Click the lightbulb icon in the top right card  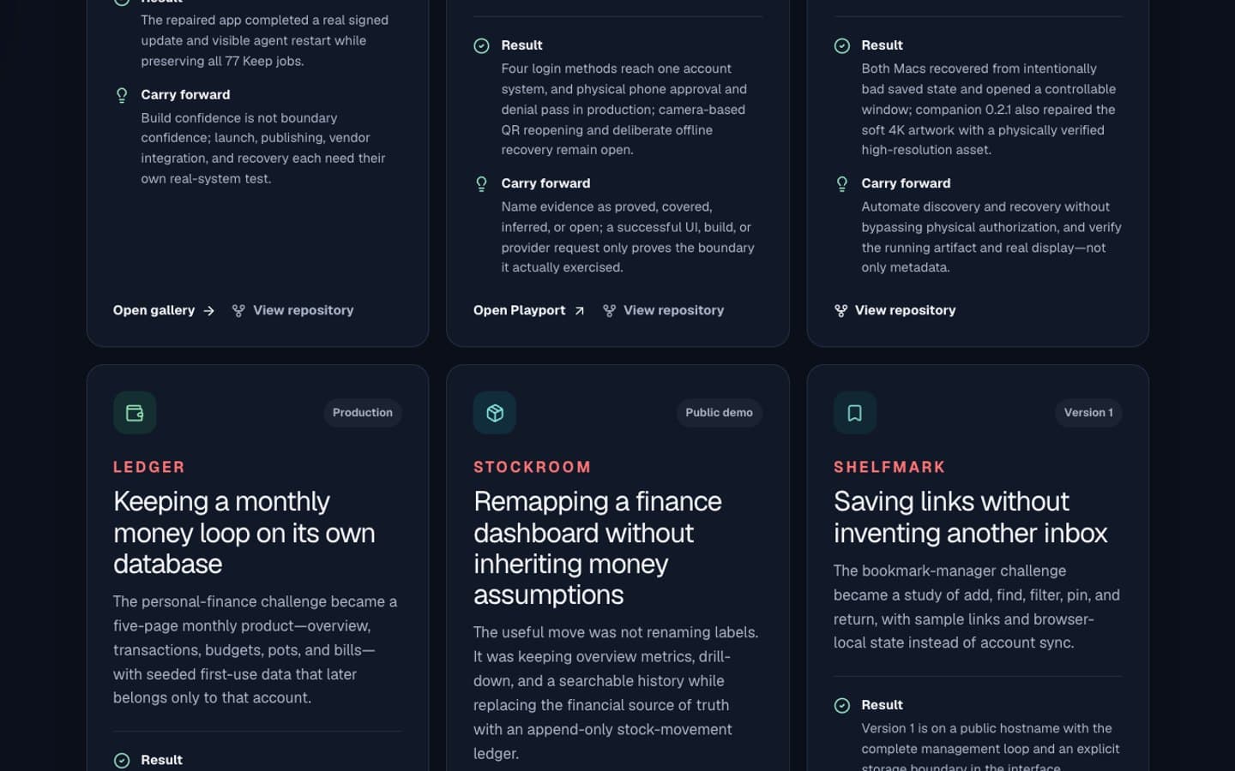coord(842,183)
